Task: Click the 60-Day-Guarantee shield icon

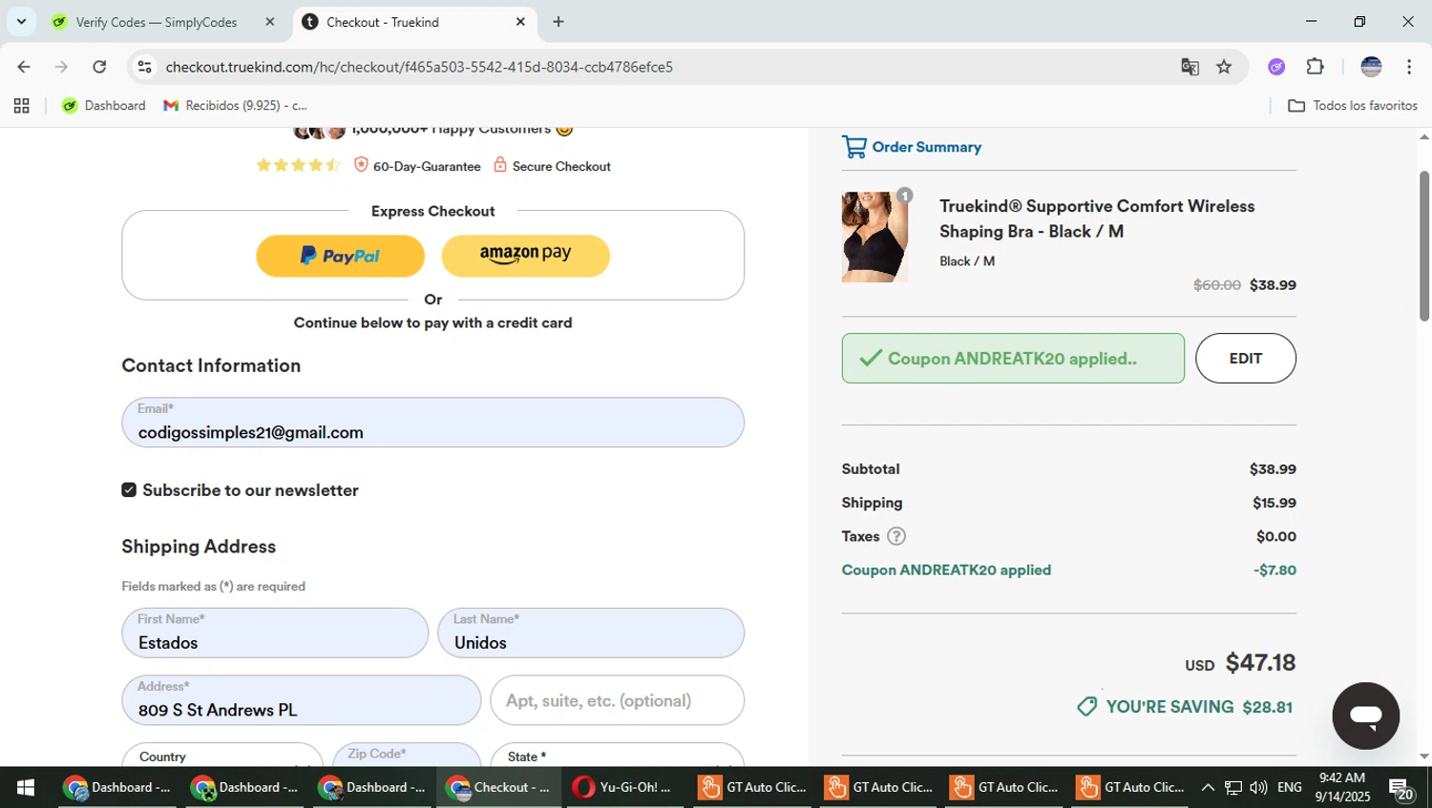Action: click(361, 165)
